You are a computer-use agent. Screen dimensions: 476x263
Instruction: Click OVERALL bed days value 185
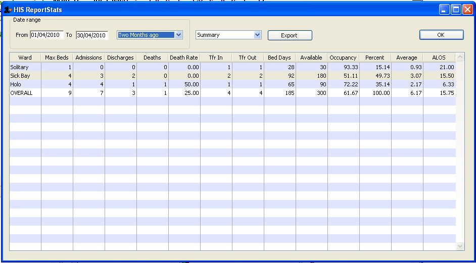[x=290, y=93]
